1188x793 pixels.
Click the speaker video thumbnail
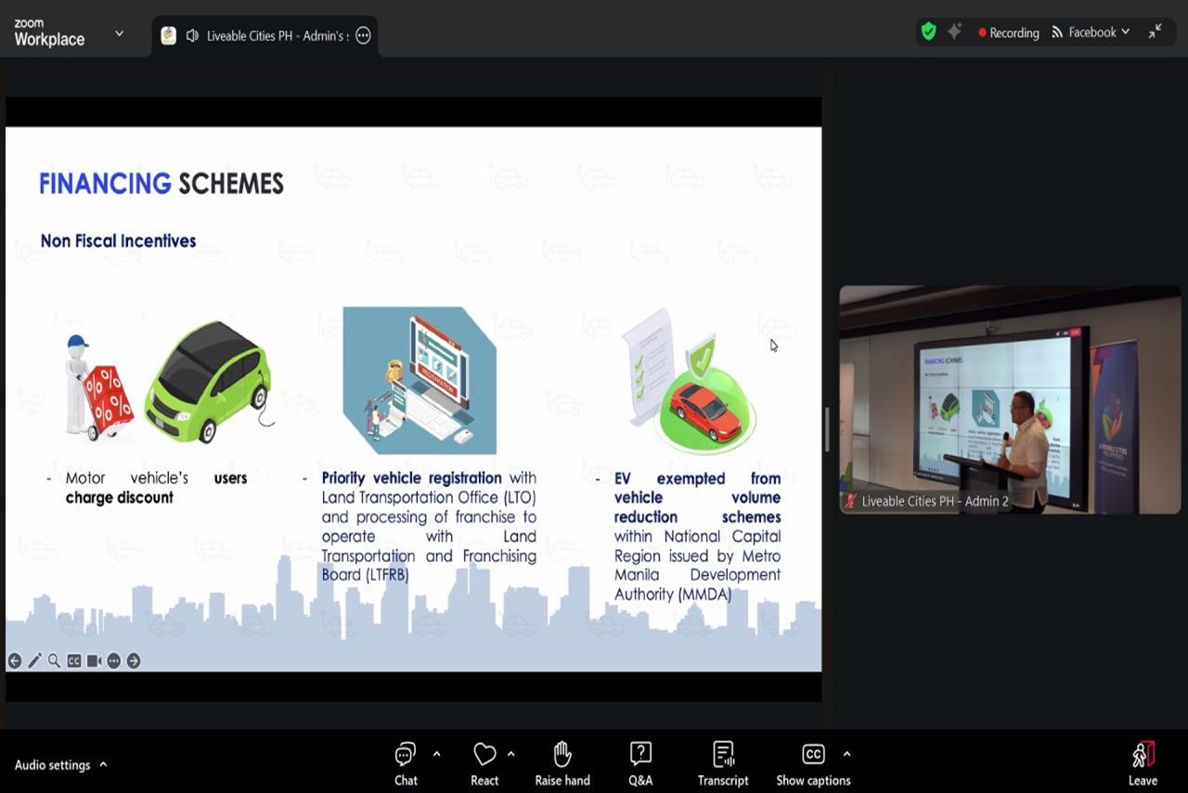[x=1010, y=399]
